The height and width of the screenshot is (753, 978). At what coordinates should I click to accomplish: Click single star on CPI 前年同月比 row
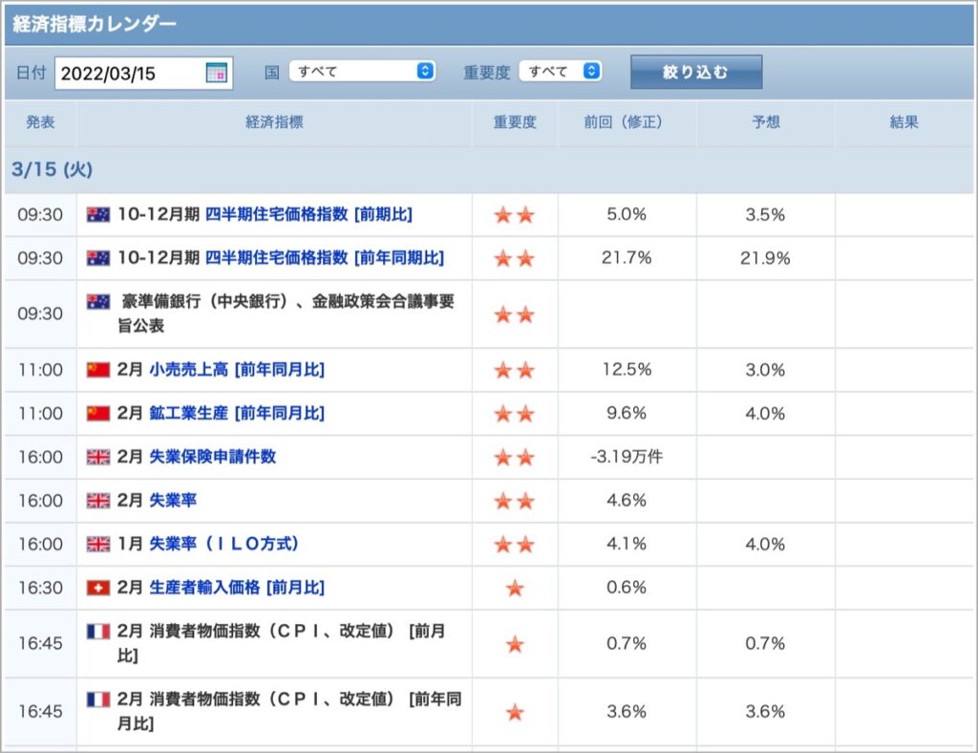point(515,712)
